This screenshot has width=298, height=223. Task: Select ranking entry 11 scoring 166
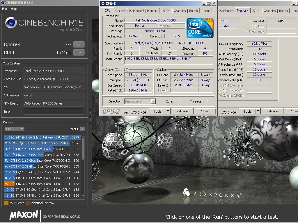pos(42,195)
